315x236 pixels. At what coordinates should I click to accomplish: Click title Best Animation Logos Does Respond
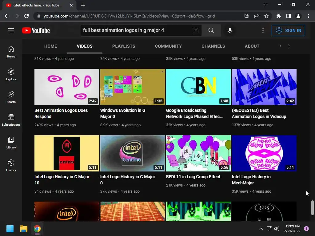(x=61, y=113)
